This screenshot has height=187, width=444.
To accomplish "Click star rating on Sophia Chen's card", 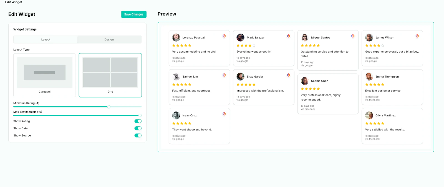I will pyautogui.click(x=310, y=89).
